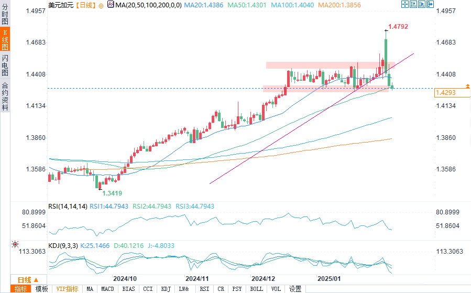Select the 指标 indicators tab

pyautogui.click(x=21, y=289)
